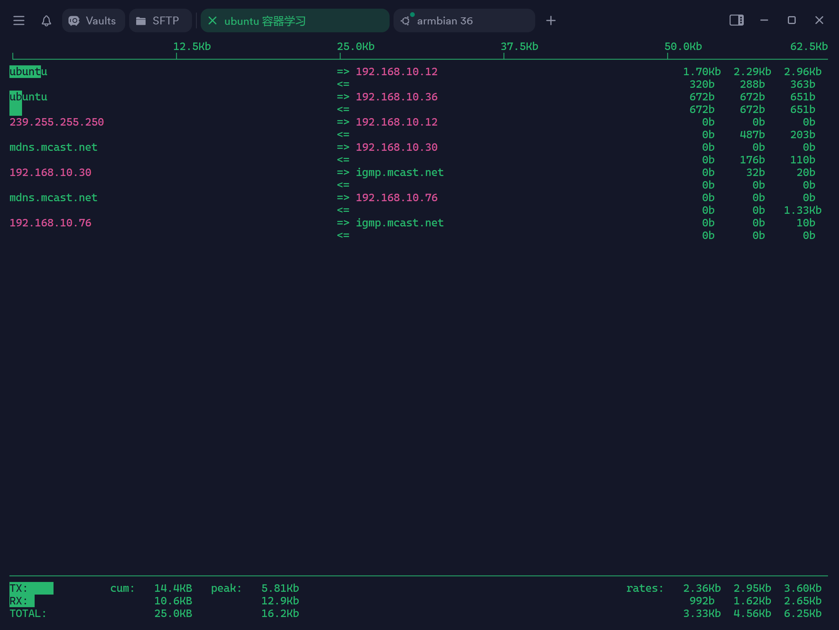Screen dimensions: 839x630
Task: Click the TX cumulative row label
Action: 18,588
